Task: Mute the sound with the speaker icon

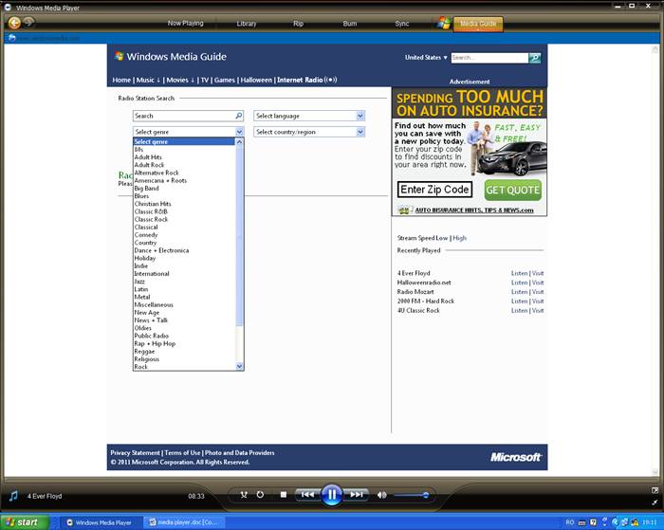Action: [x=381, y=495]
